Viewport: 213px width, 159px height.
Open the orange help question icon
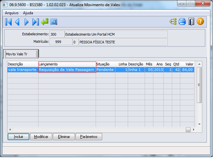[x=200, y=21]
